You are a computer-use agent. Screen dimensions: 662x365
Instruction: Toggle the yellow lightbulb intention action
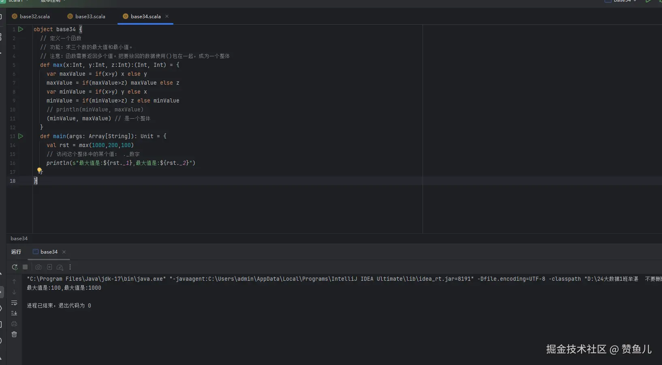39,171
